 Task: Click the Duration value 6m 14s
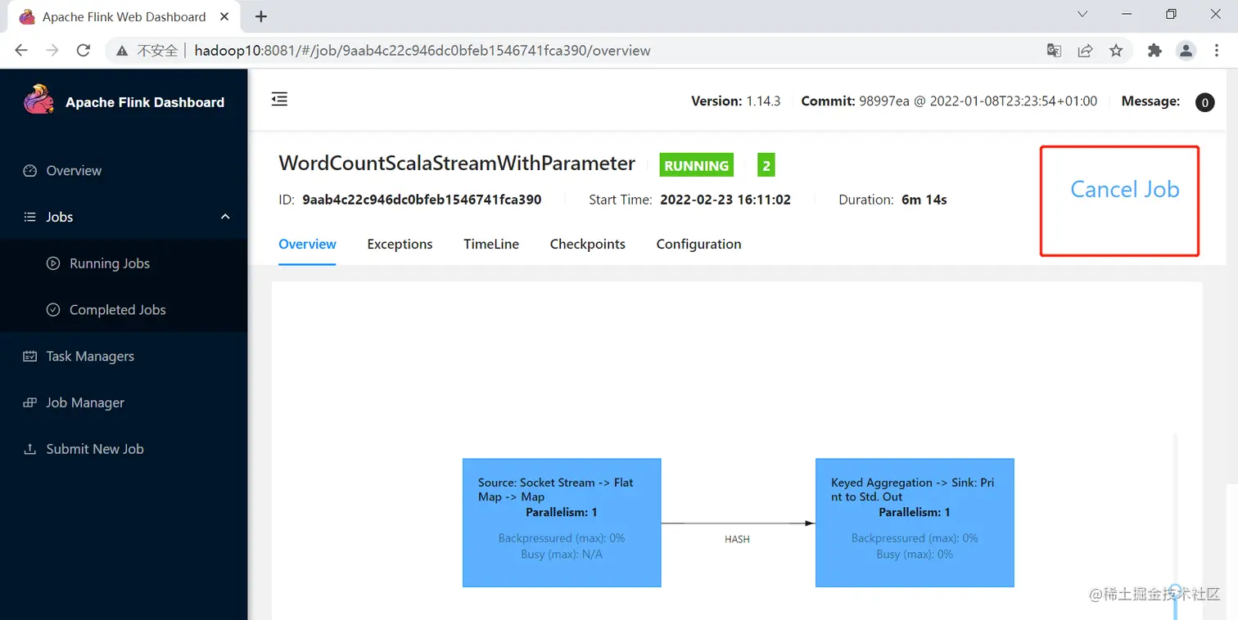pos(924,200)
